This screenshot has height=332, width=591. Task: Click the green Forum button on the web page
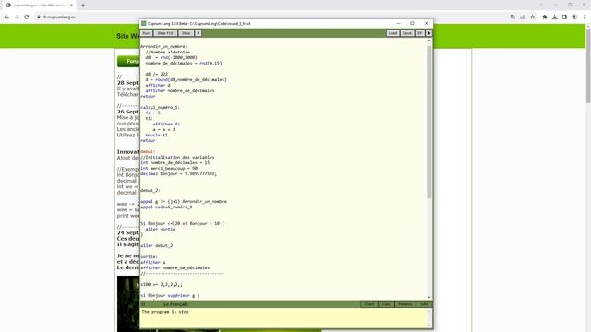point(128,62)
